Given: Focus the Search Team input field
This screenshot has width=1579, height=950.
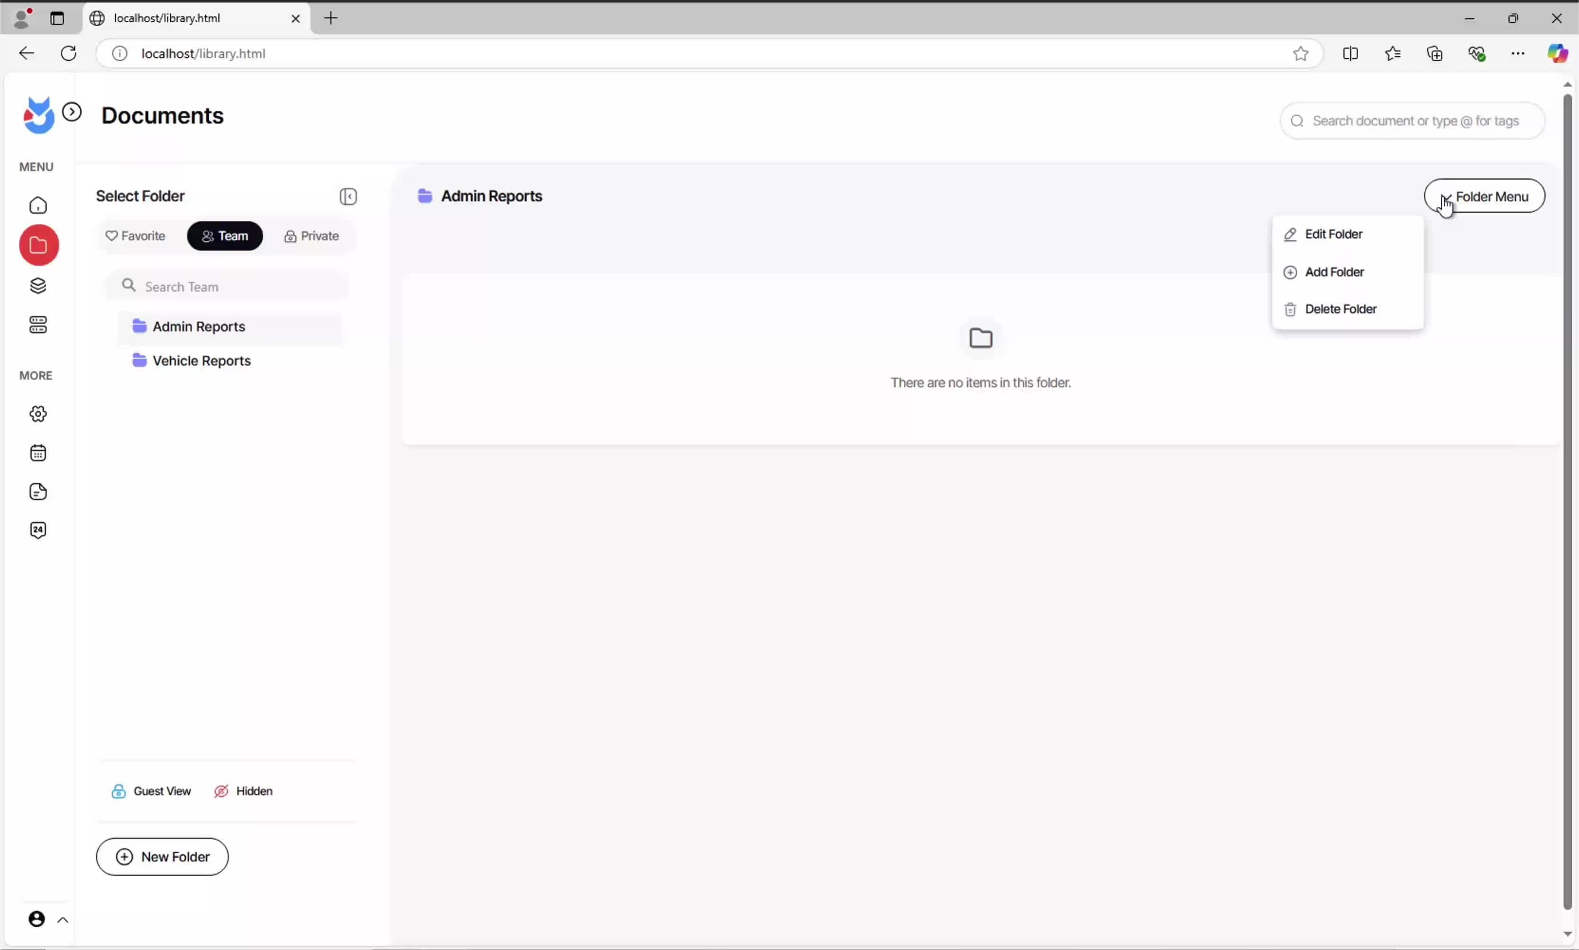Looking at the screenshot, I should 237,287.
